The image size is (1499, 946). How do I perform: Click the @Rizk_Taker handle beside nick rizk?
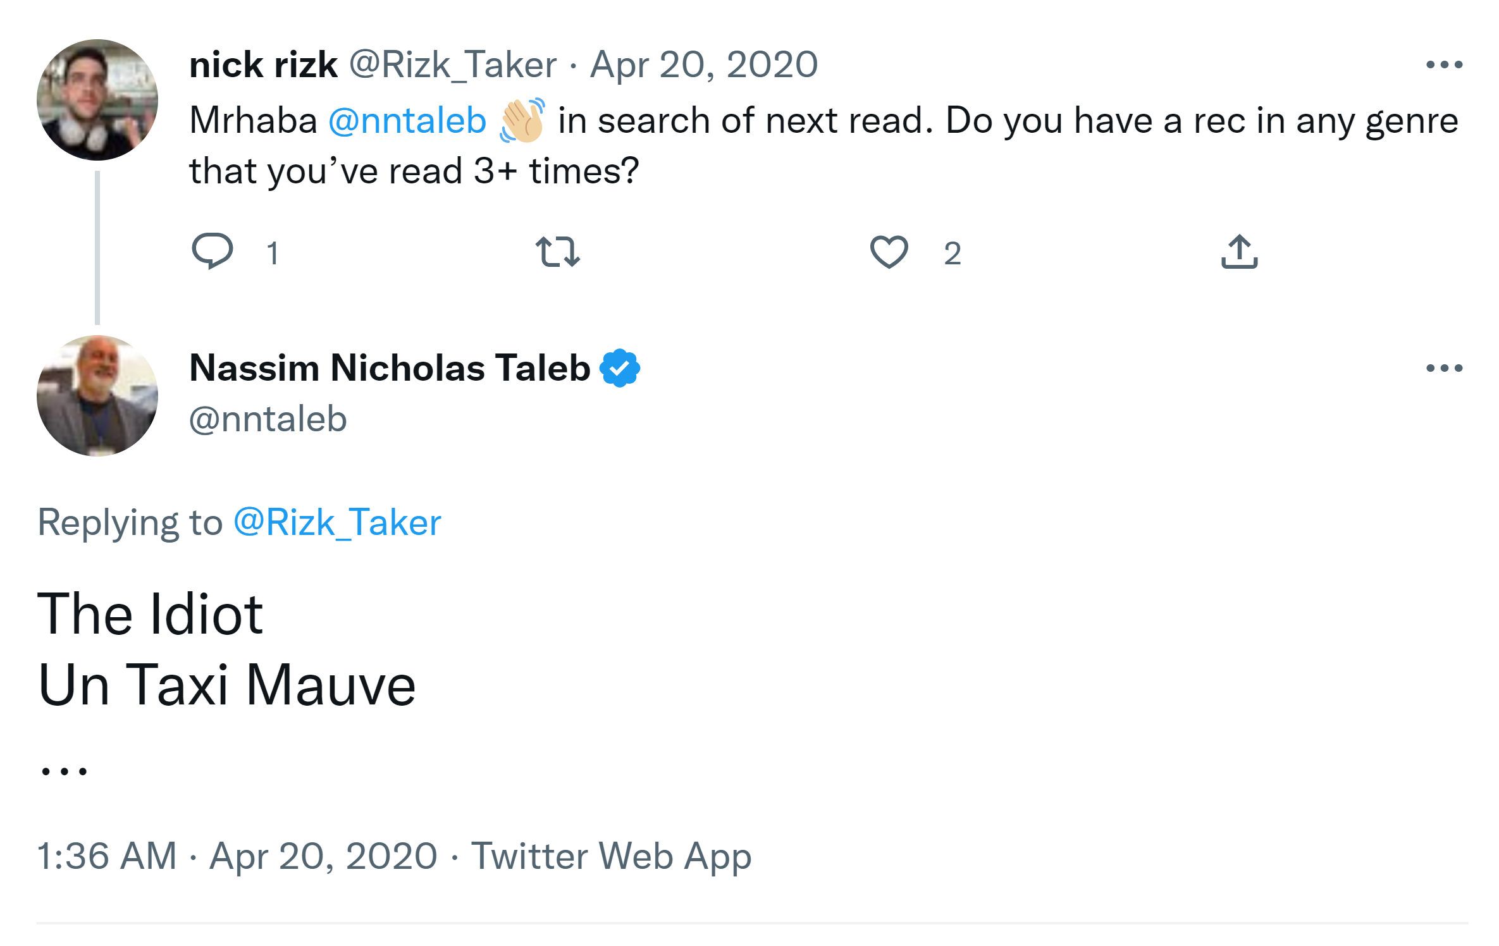(x=453, y=64)
